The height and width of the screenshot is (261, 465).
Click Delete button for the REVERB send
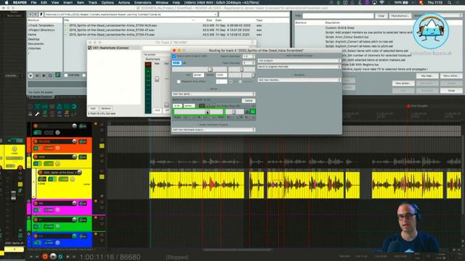pyautogui.click(x=248, y=101)
